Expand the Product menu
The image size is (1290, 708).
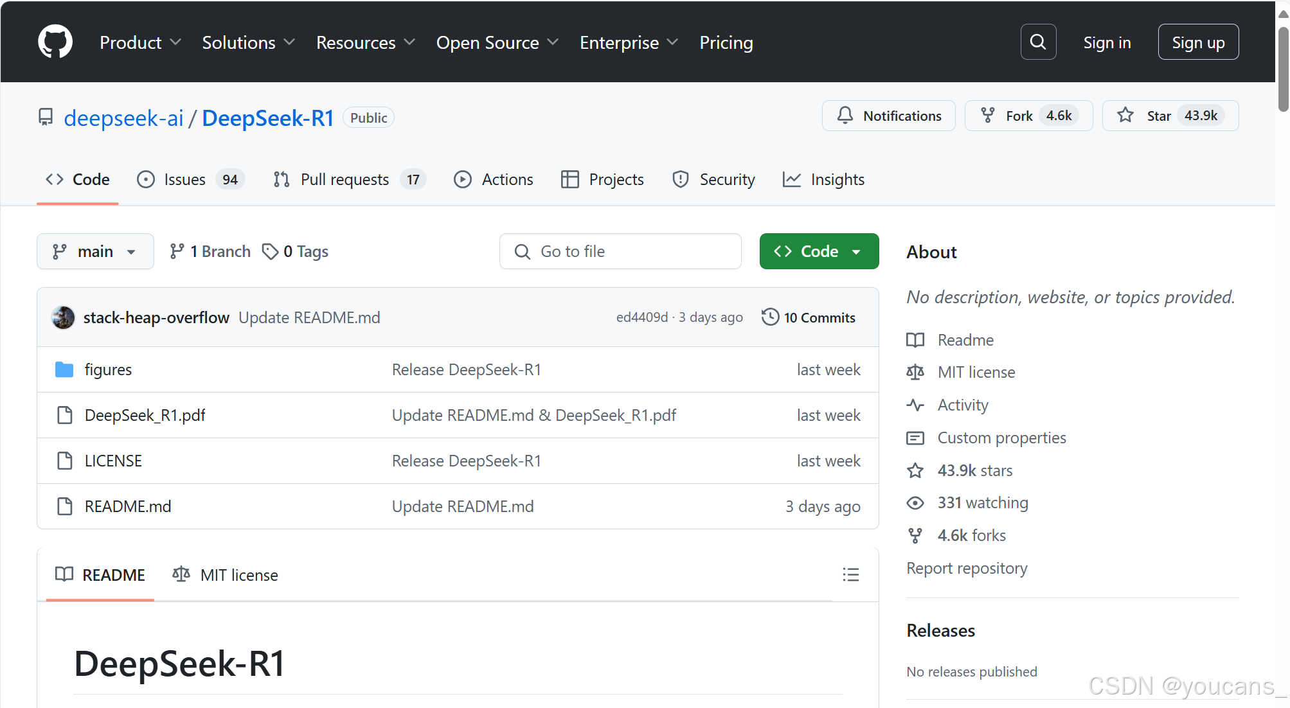(x=140, y=42)
